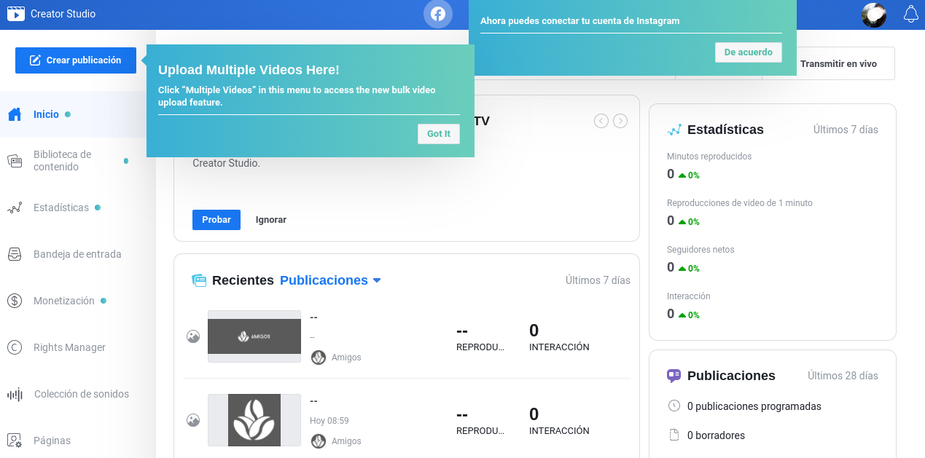This screenshot has height=458, width=925.
Task: Click the Inicio home icon
Action: tap(15, 114)
